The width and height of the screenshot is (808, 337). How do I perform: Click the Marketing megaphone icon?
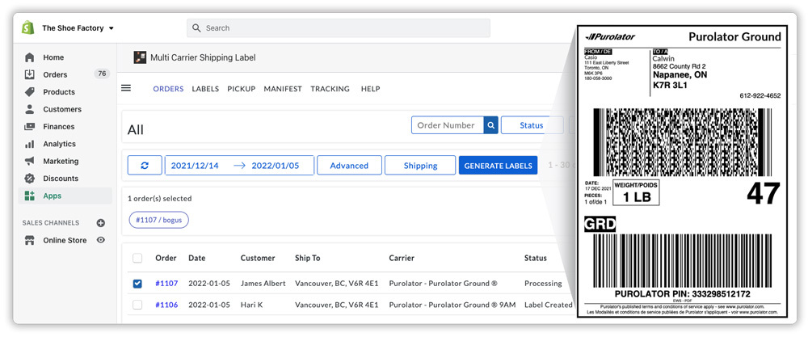29,161
